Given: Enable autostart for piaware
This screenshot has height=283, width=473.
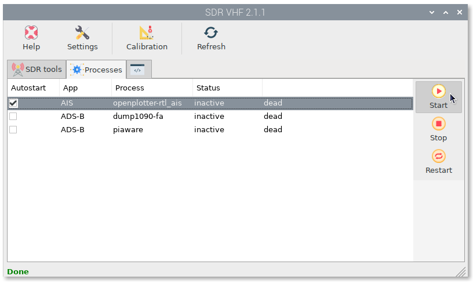Looking at the screenshot, I should pyautogui.click(x=13, y=129).
